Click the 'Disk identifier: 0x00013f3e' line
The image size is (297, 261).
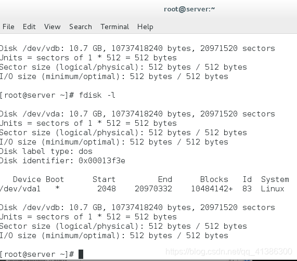click(62, 161)
